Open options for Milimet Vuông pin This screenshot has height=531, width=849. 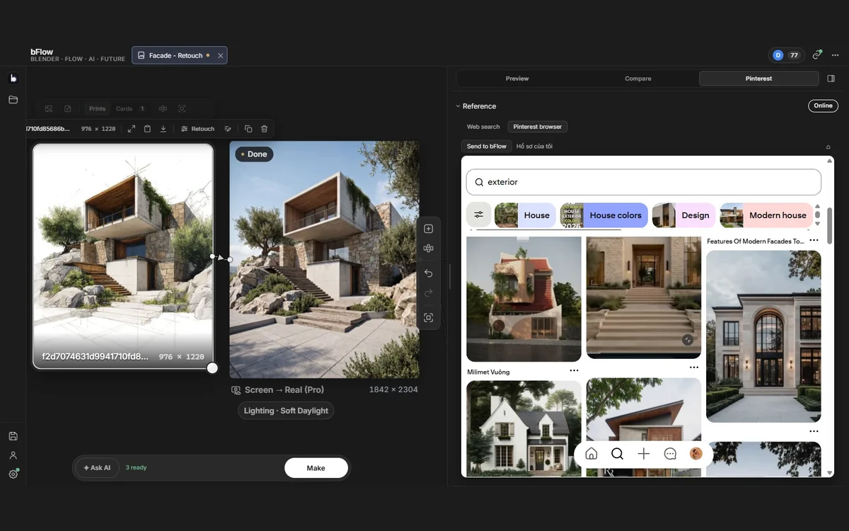point(574,371)
